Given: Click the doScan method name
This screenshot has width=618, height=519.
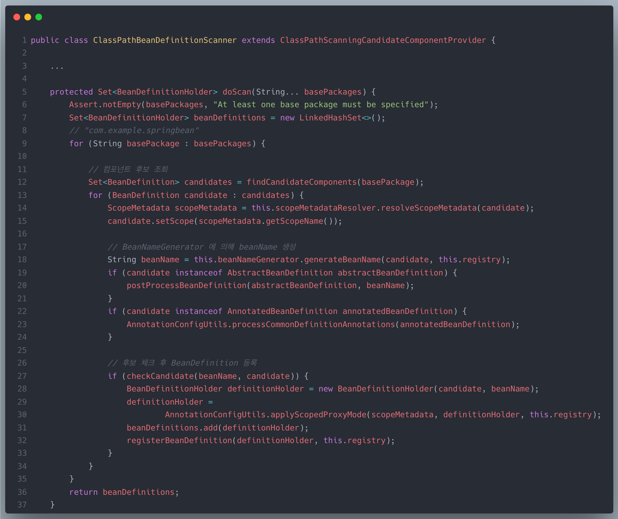Looking at the screenshot, I should click(x=237, y=92).
